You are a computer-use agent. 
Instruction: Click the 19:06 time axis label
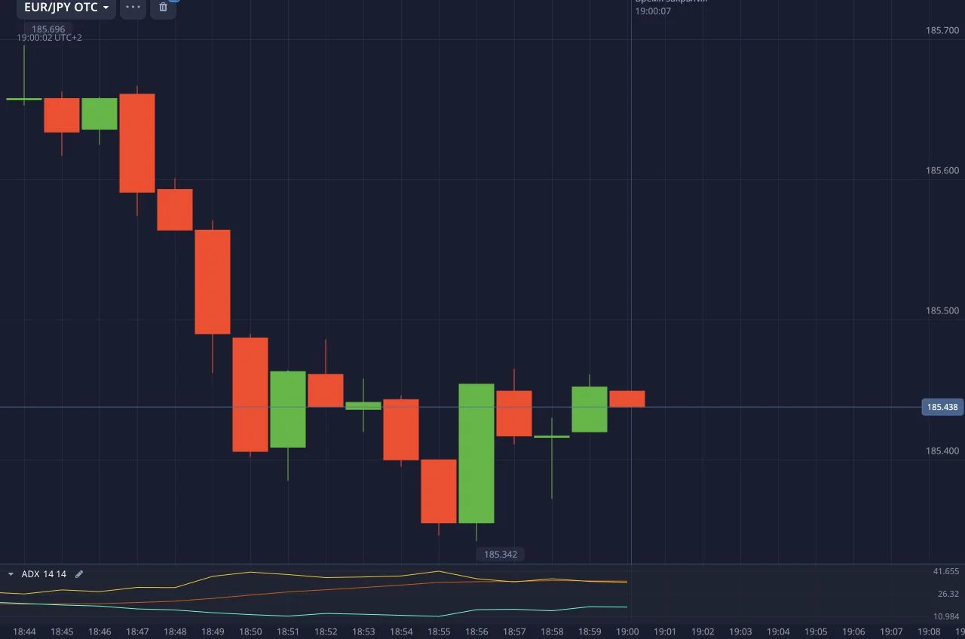[853, 631]
